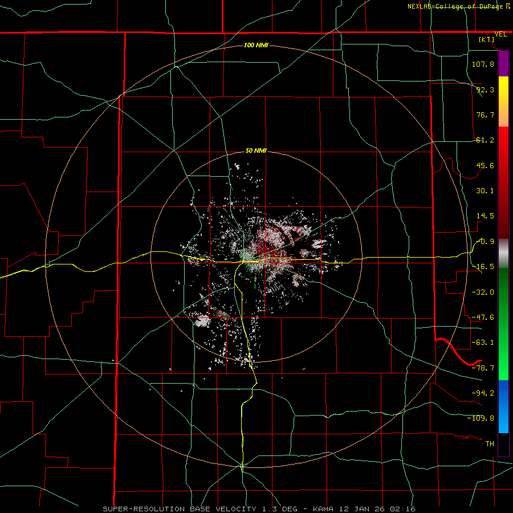Click the 30.1 velocity scale value
Image resolution: width=513 pixels, height=513 pixels.
tap(485, 191)
